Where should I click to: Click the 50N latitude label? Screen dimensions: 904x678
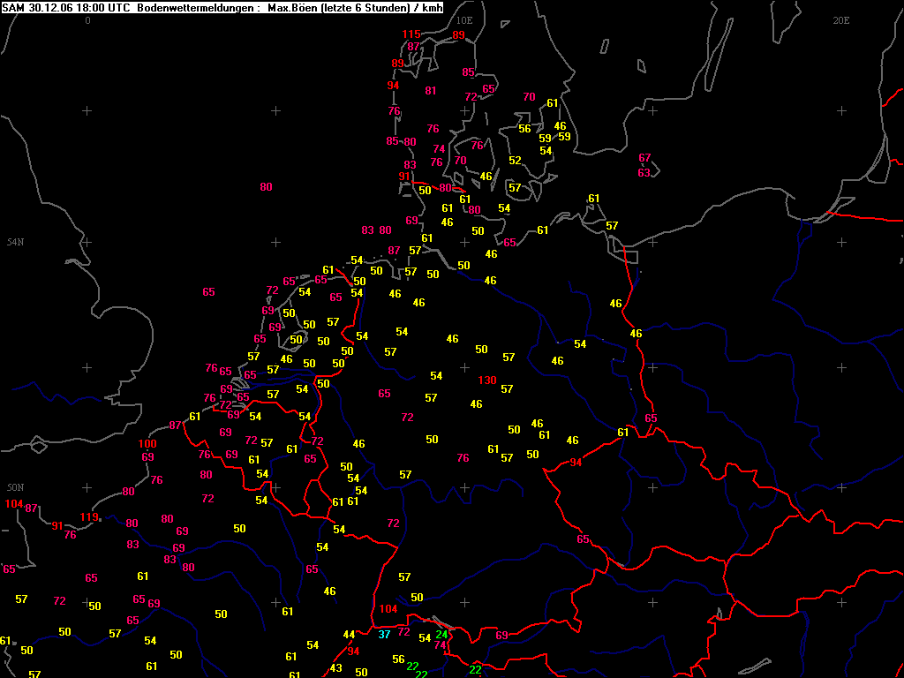(15, 487)
